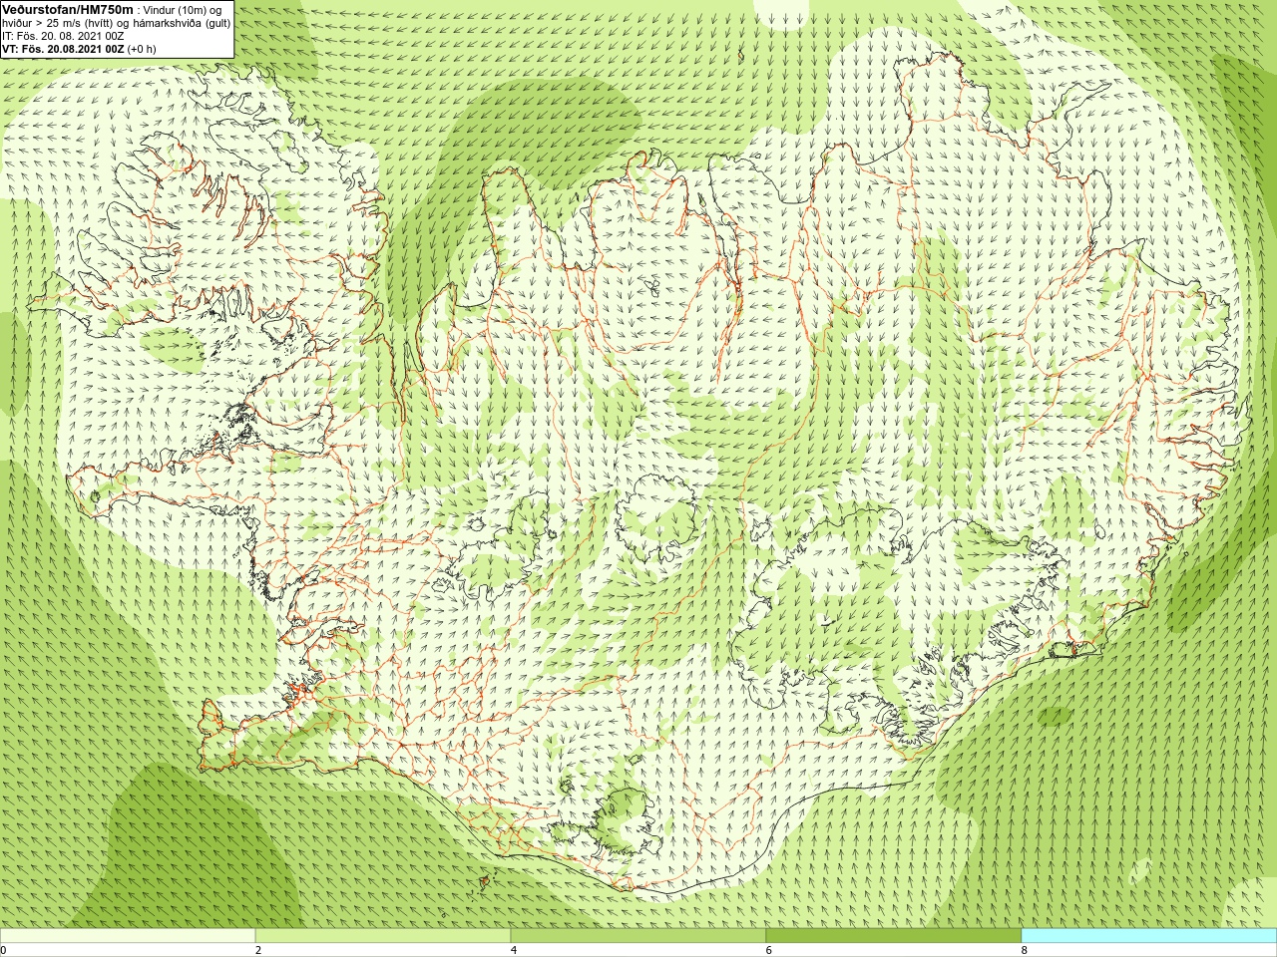Click the scale label '2'

(x=258, y=950)
